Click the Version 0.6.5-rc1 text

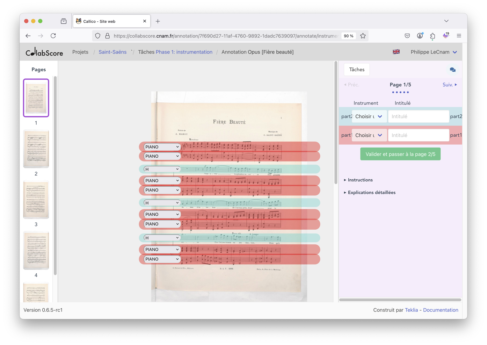pos(43,310)
